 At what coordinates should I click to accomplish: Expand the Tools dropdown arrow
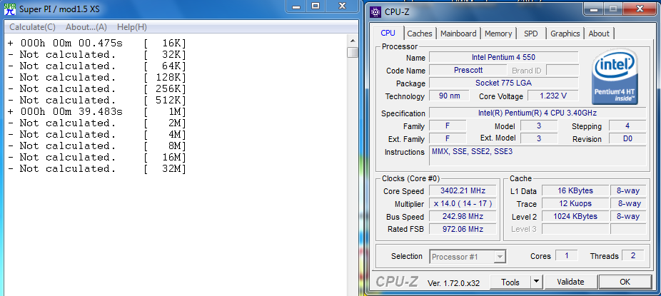(536, 282)
